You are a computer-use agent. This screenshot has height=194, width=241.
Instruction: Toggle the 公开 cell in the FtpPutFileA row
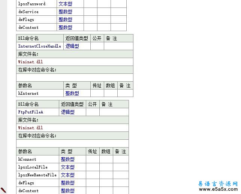coord(93,112)
